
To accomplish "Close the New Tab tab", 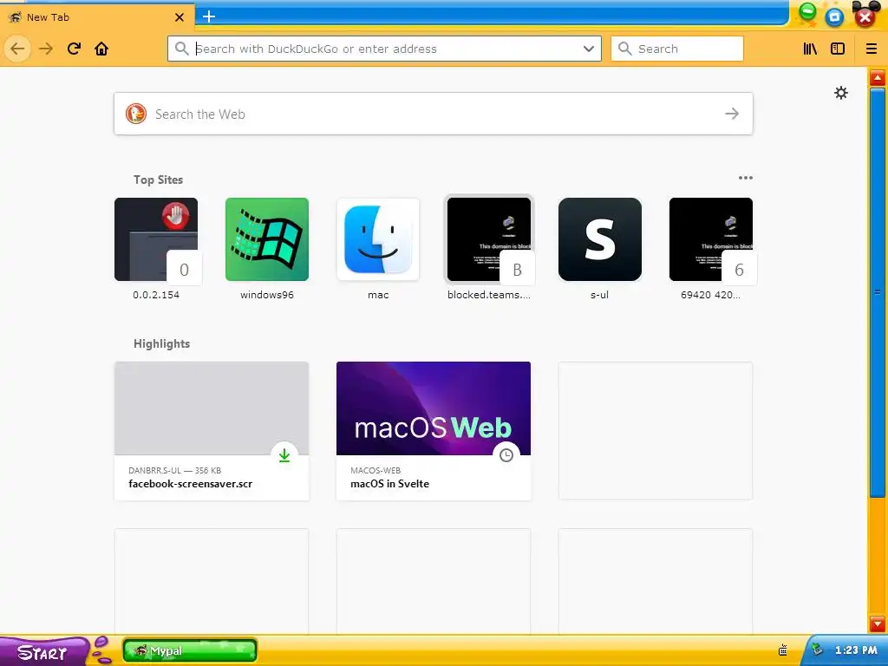I will [x=180, y=17].
